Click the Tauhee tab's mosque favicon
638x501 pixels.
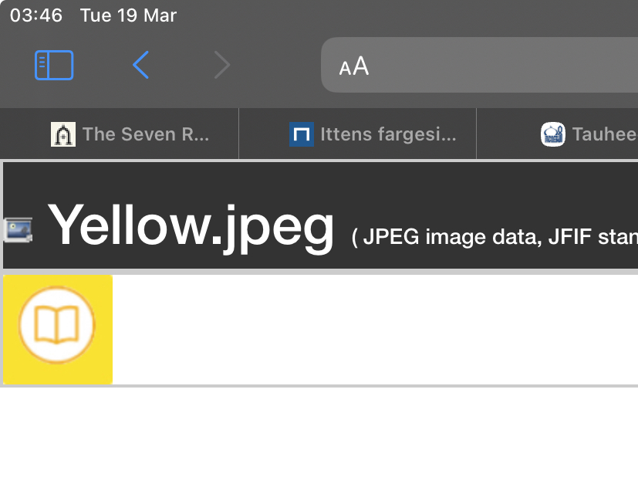pos(553,134)
